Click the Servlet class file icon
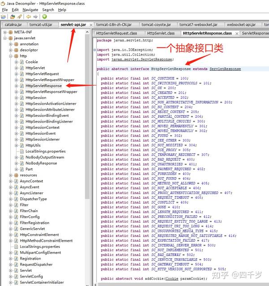 coord(16,270)
